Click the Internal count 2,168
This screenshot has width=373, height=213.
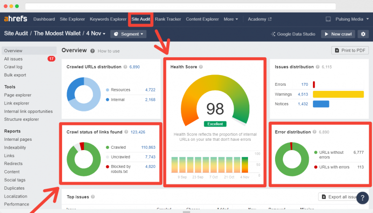coord(150,100)
